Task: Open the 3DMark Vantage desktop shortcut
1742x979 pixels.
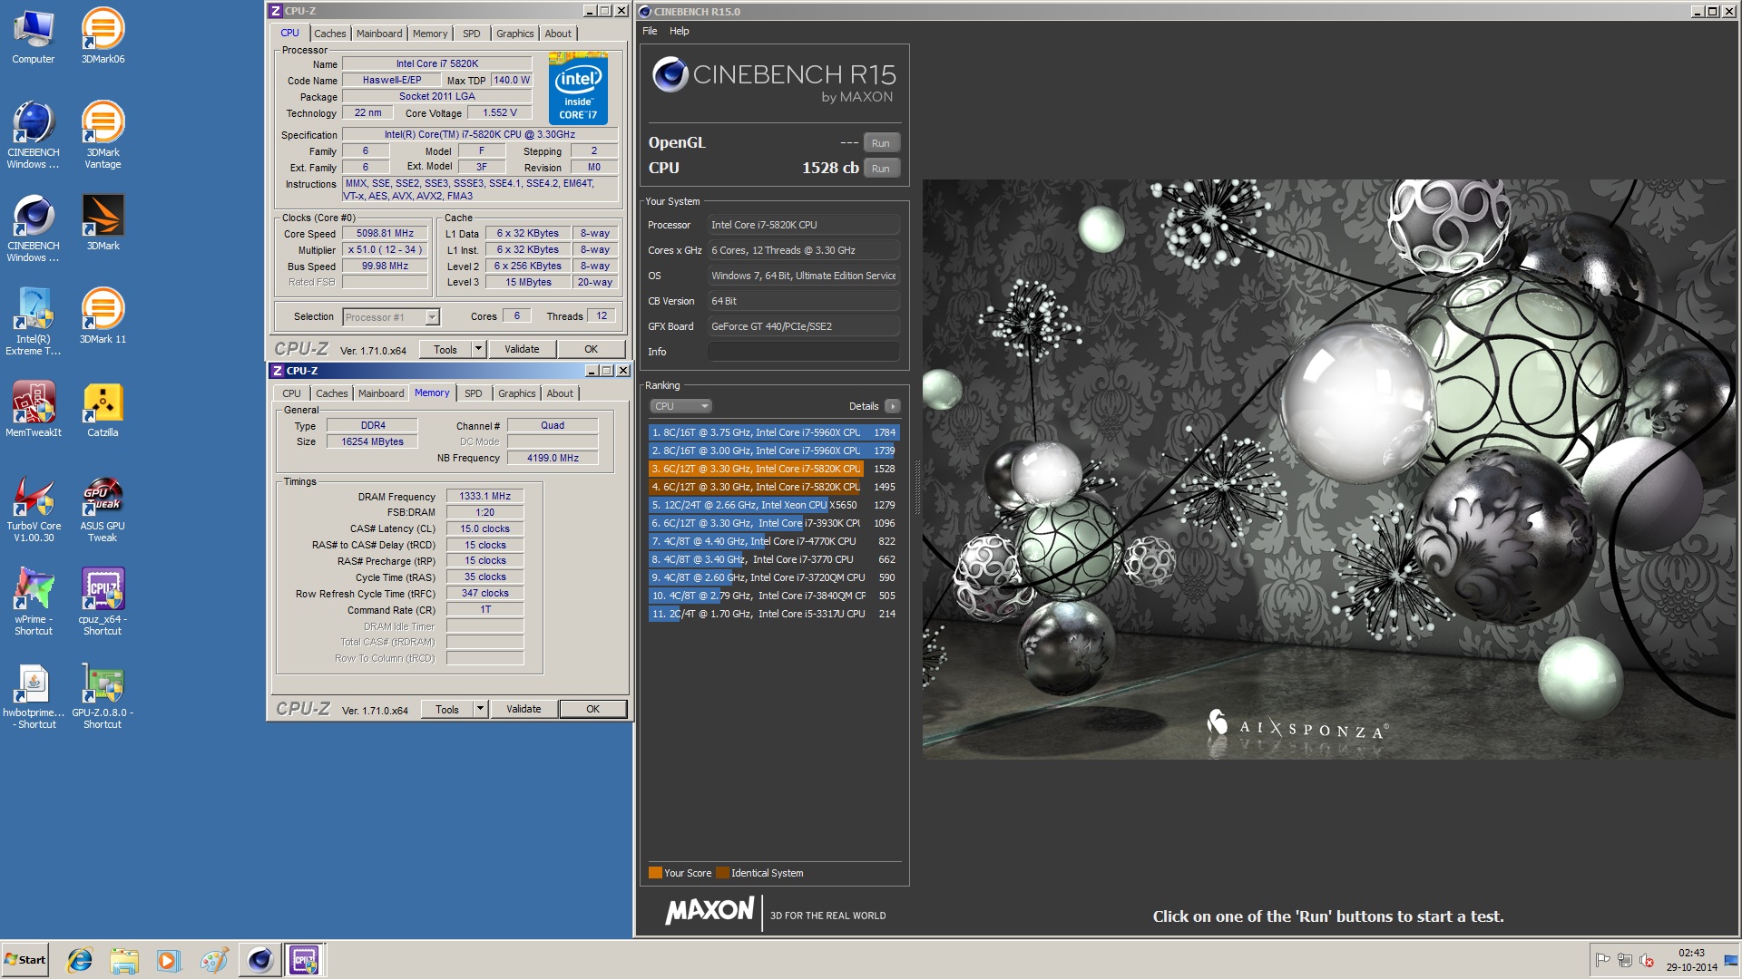Action: pos(103,135)
